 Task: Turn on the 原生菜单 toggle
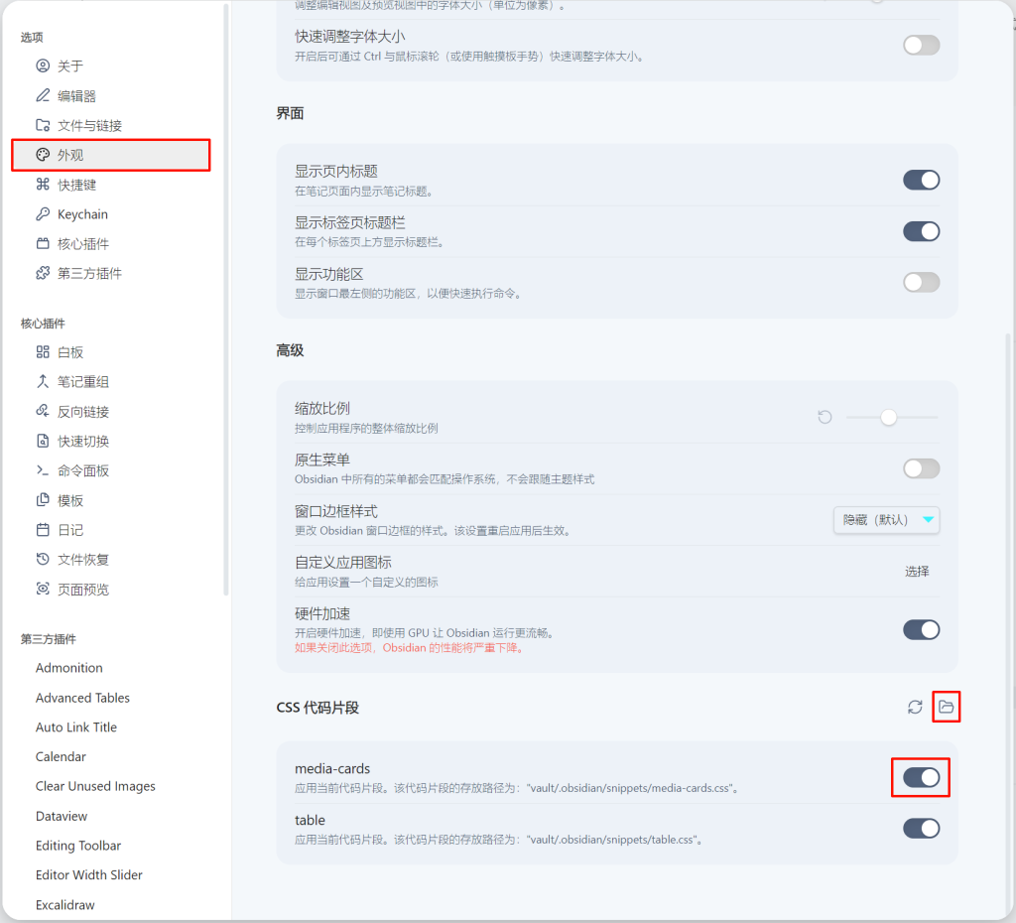[x=921, y=468]
